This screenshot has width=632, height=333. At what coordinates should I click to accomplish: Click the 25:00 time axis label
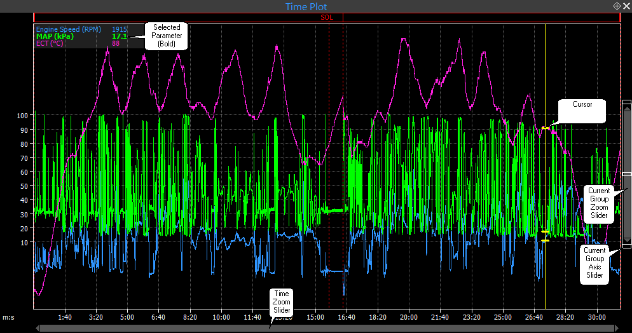point(503,317)
